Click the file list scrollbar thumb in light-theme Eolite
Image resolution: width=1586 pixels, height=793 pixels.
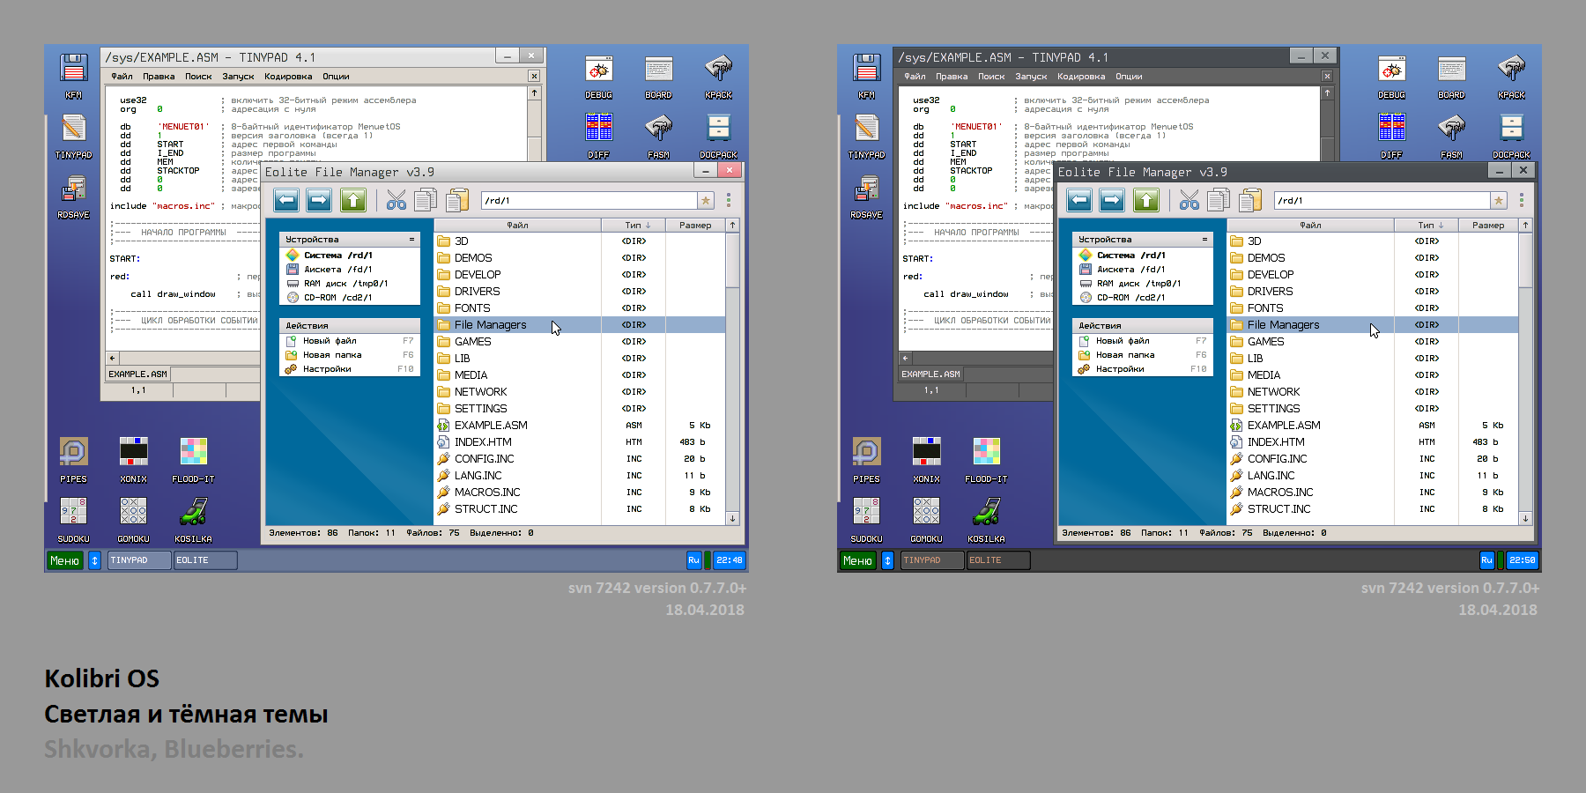pos(732,260)
